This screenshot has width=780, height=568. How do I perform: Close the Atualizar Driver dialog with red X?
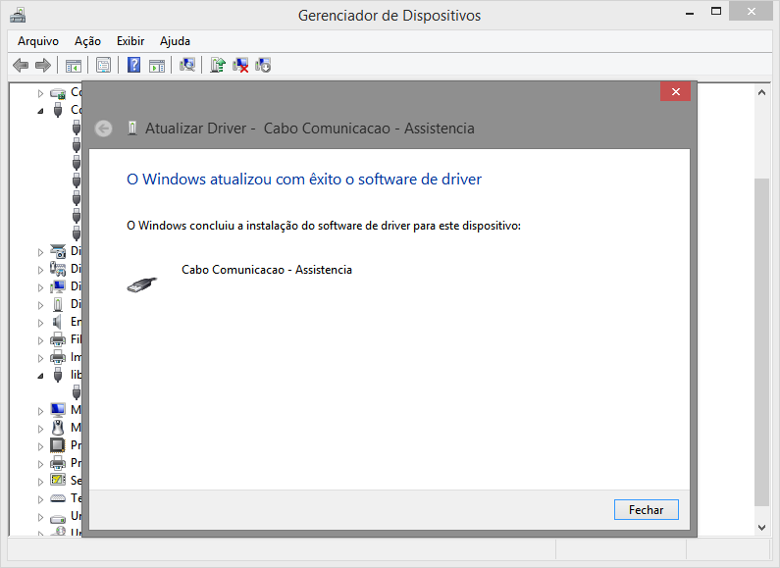click(675, 92)
